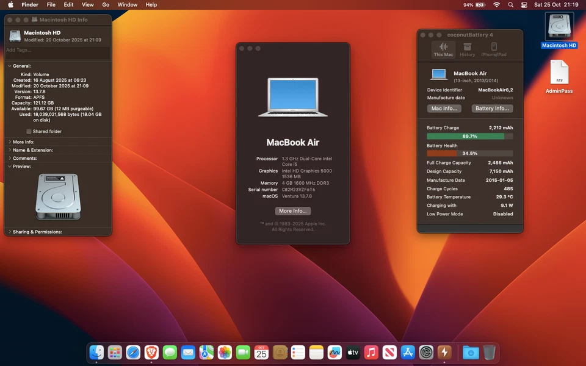The image size is (586, 366).
Task: Launch Safari from the Dock
Action: point(133,352)
